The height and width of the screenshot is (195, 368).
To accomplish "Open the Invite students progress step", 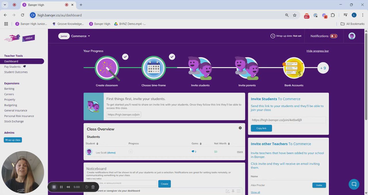I will pos(200,68).
